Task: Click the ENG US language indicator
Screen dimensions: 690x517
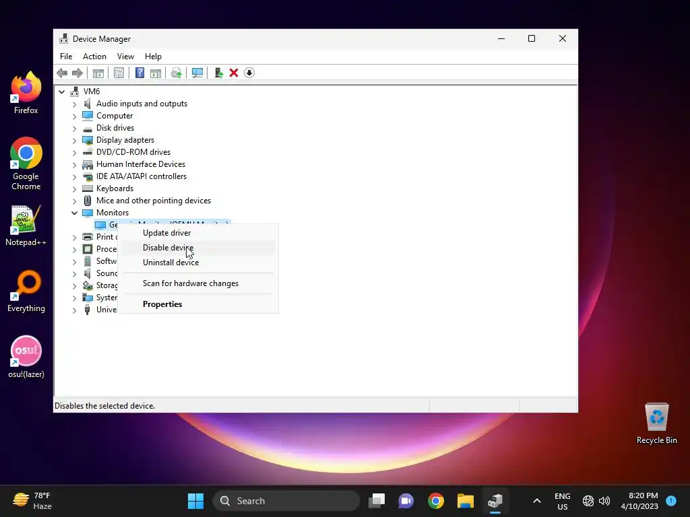Action: tap(563, 501)
